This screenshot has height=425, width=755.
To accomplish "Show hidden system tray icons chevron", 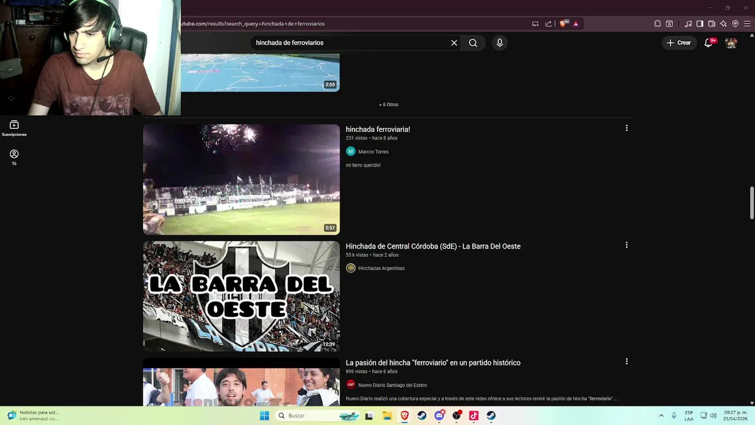I will tap(661, 416).
